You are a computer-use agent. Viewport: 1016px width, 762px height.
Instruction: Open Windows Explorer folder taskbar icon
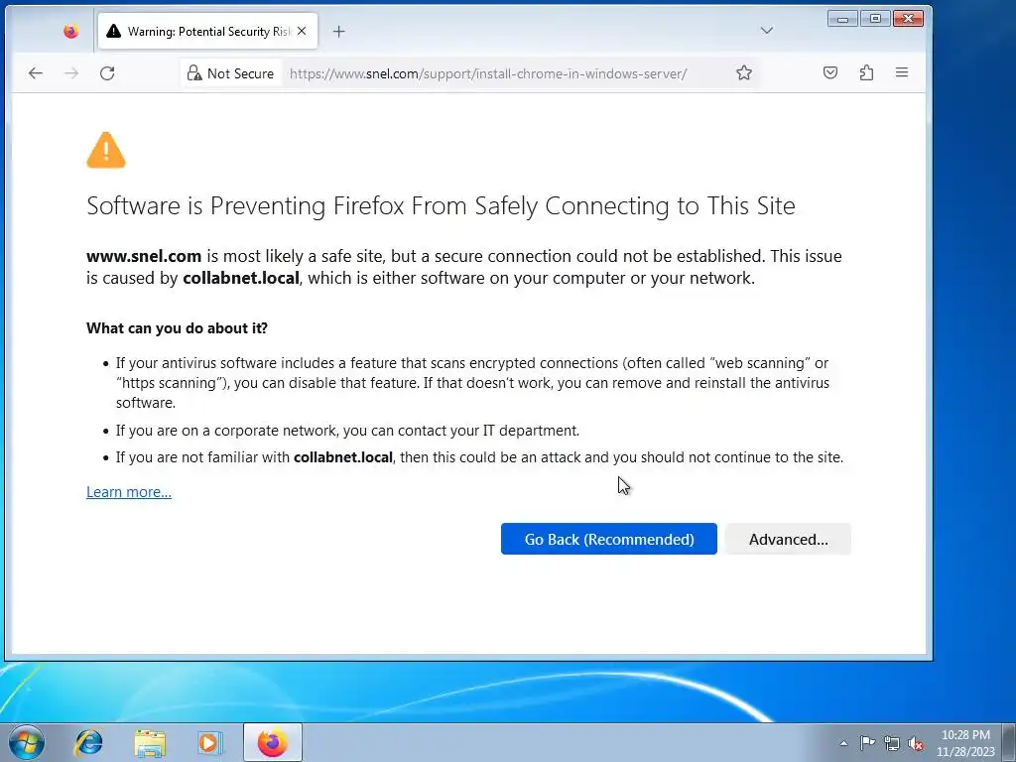pos(150,742)
